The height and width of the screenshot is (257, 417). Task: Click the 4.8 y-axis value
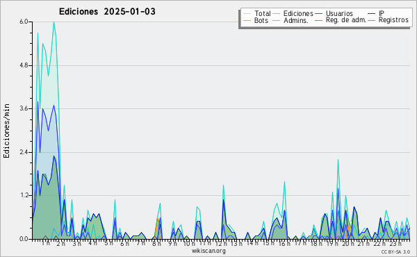(x=24, y=65)
